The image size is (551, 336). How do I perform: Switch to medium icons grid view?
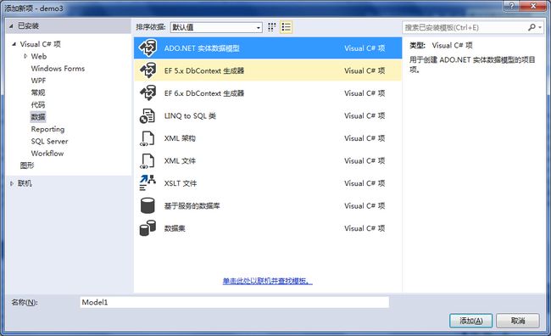(x=271, y=27)
